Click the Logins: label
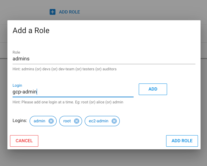207x166 pixels. (20, 121)
